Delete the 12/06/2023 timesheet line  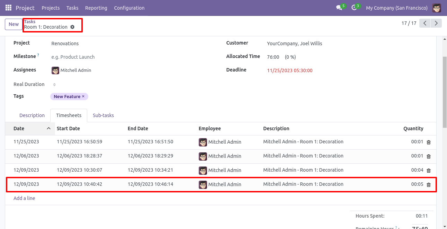pos(429,156)
